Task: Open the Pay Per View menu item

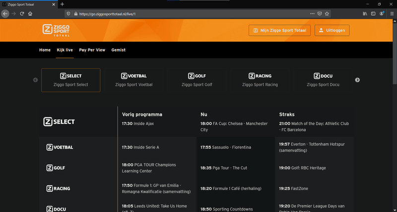Action: 92,50
